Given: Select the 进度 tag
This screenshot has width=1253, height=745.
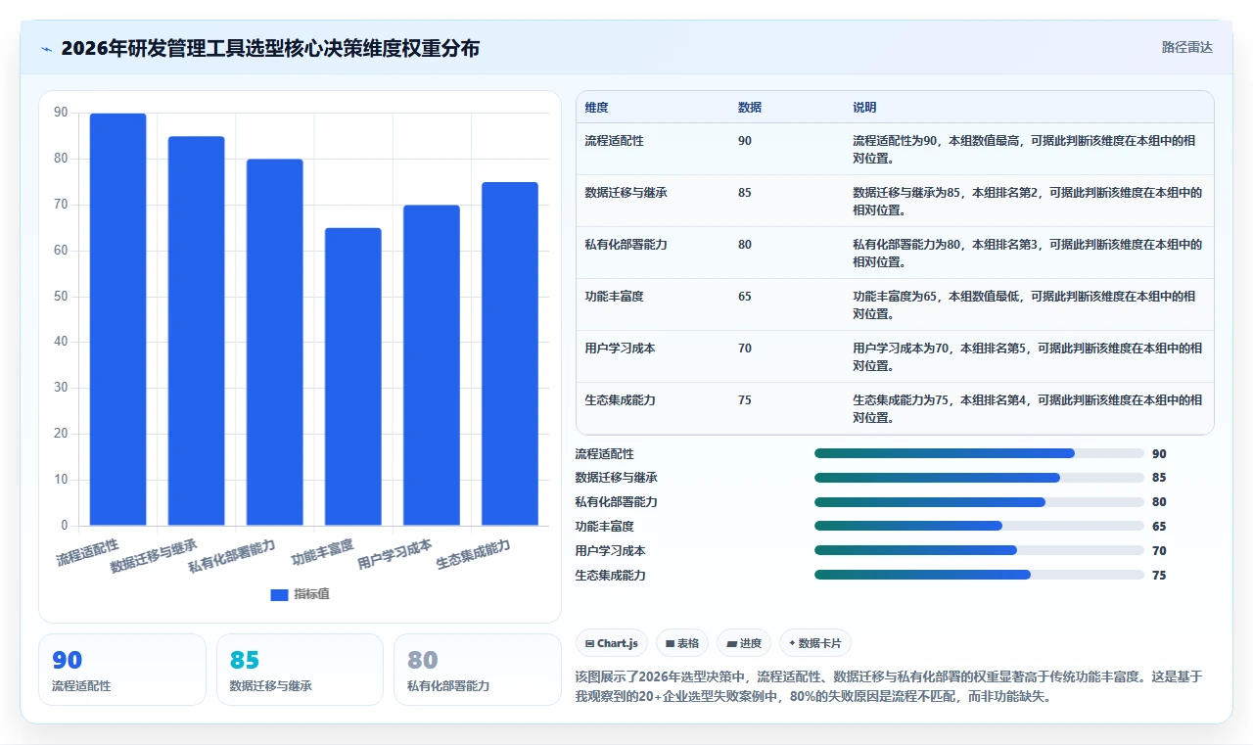Looking at the screenshot, I should coord(744,643).
